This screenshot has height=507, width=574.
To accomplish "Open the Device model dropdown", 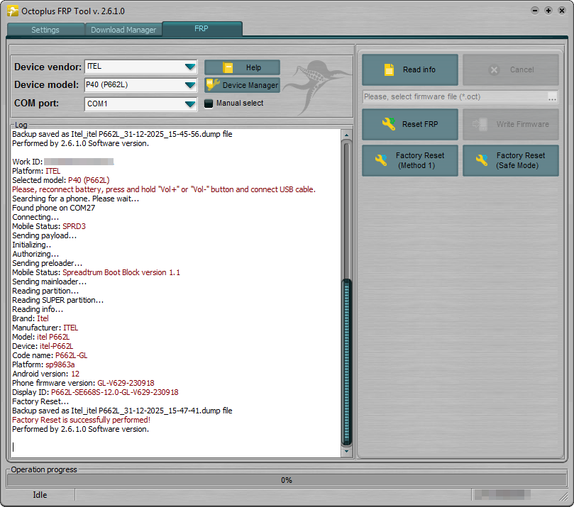I will tap(190, 85).
